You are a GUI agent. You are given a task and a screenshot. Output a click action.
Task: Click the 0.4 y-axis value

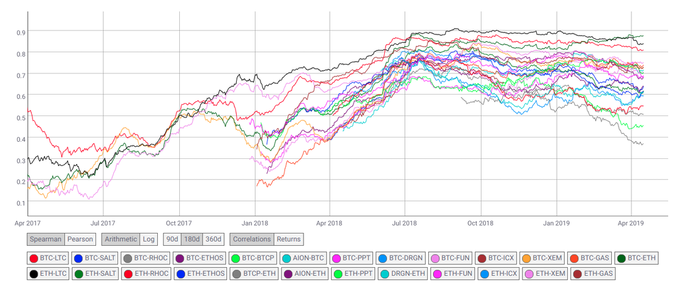pos(21,139)
